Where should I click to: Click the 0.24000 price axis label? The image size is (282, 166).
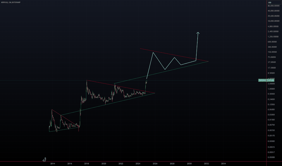coord(271,99)
